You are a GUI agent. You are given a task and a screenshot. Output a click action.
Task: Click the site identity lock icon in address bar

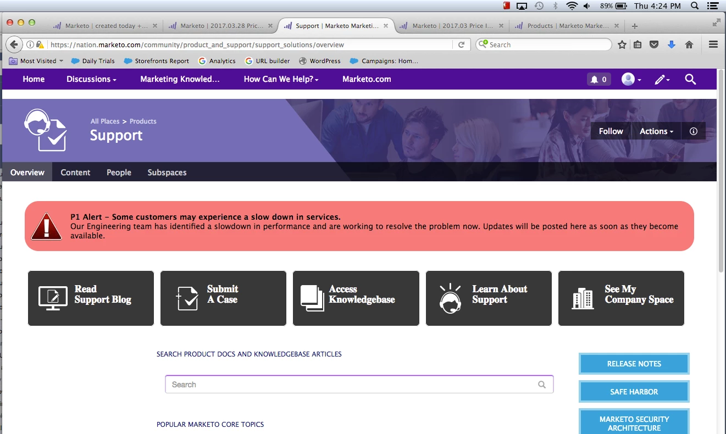coord(40,45)
